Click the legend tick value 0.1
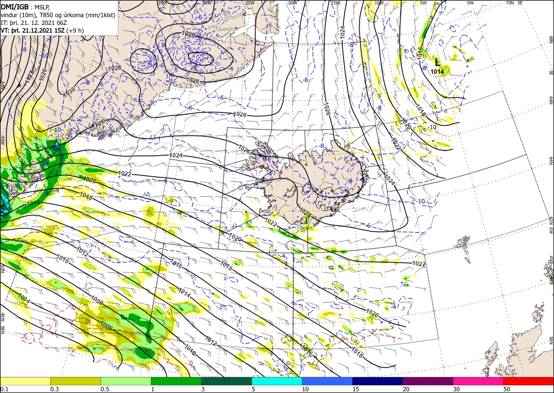The width and height of the screenshot is (554, 393). [x=4, y=389]
